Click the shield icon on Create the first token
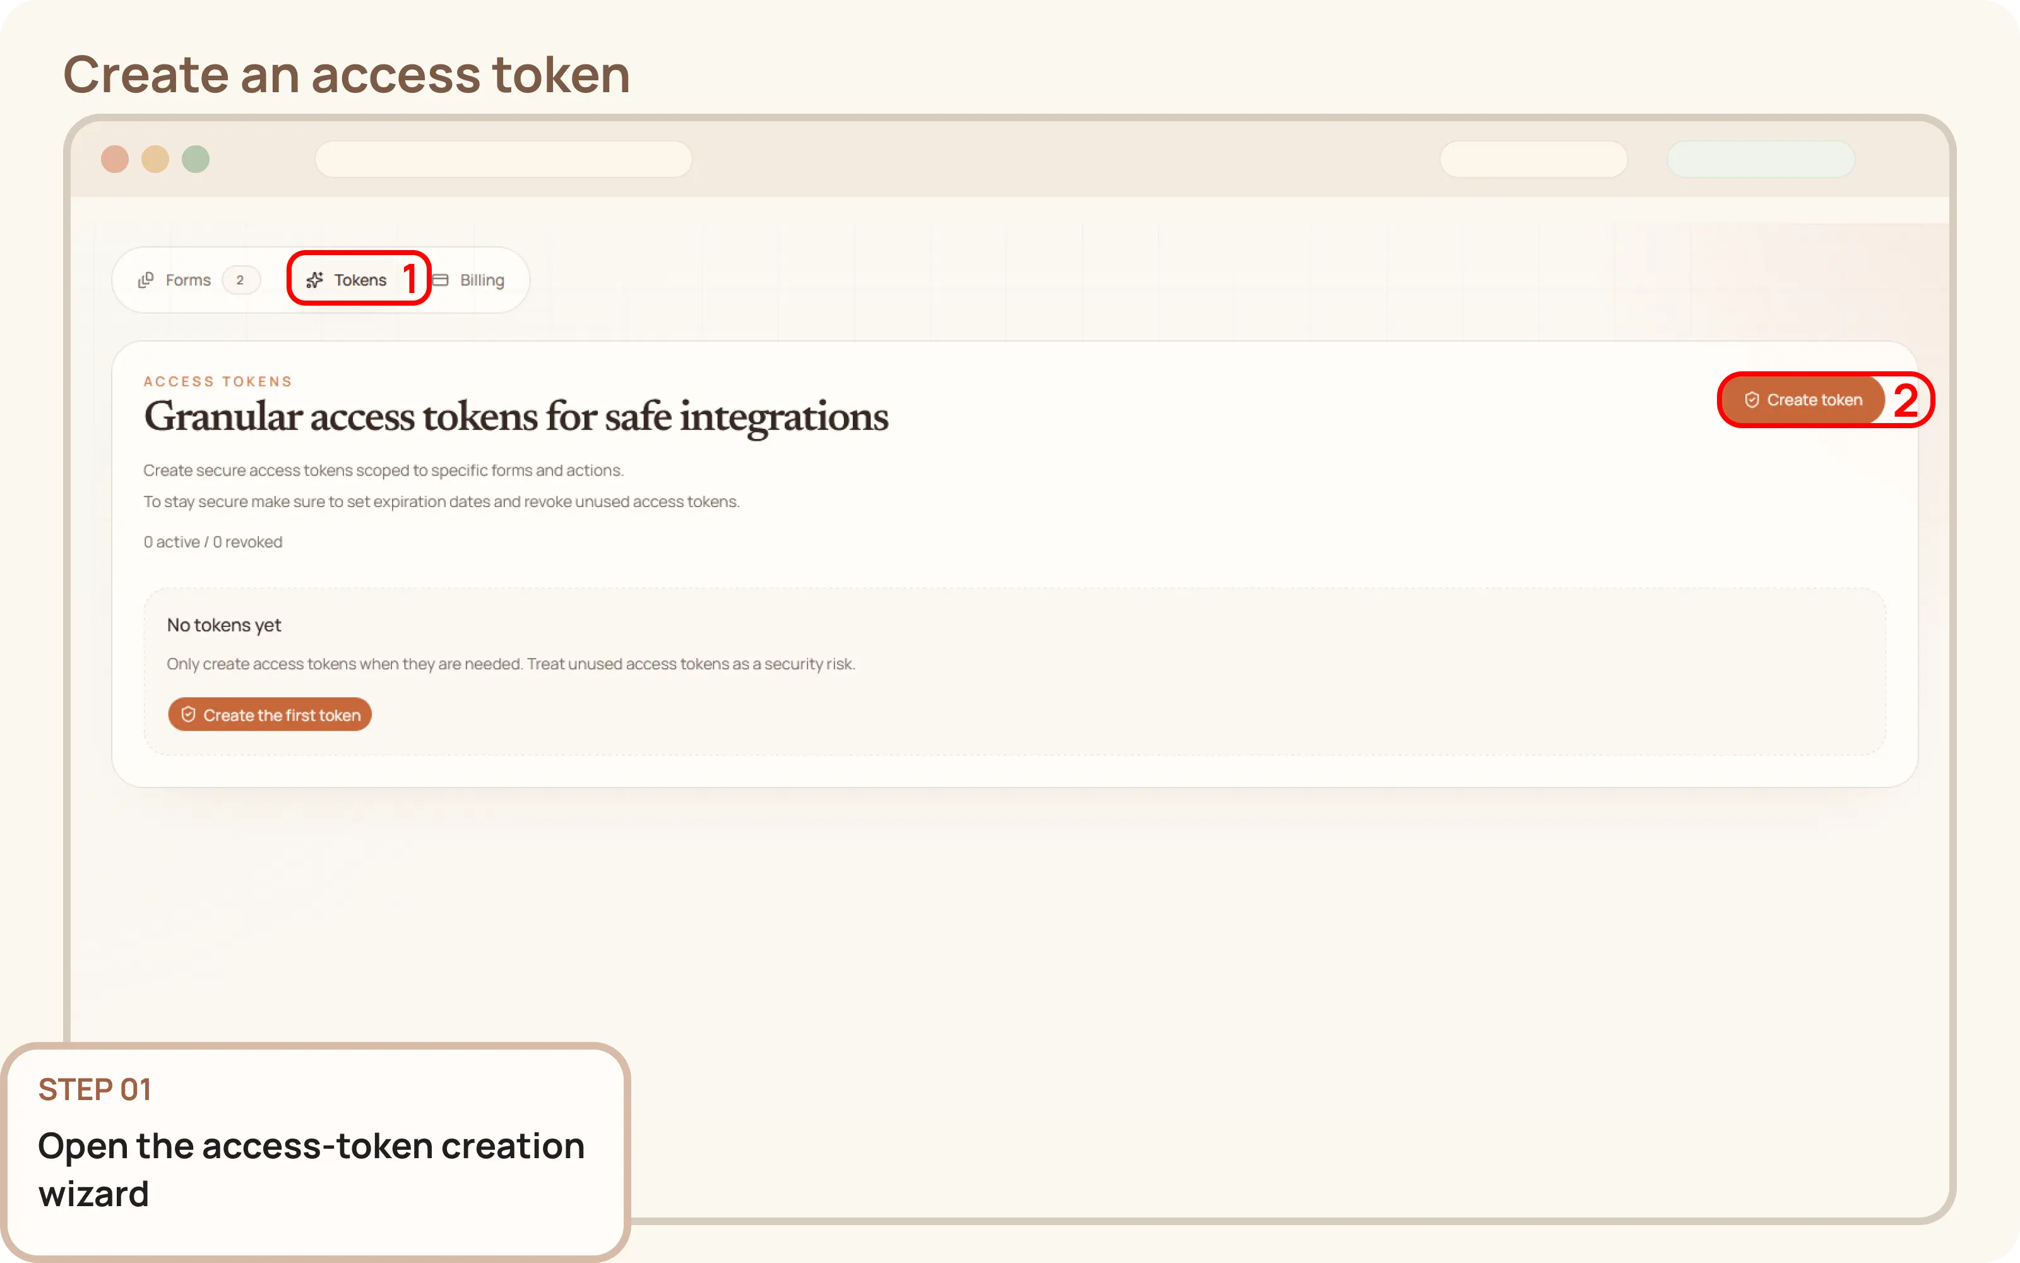The width and height of the screenshot is (2020, 1263). [189, 714]
